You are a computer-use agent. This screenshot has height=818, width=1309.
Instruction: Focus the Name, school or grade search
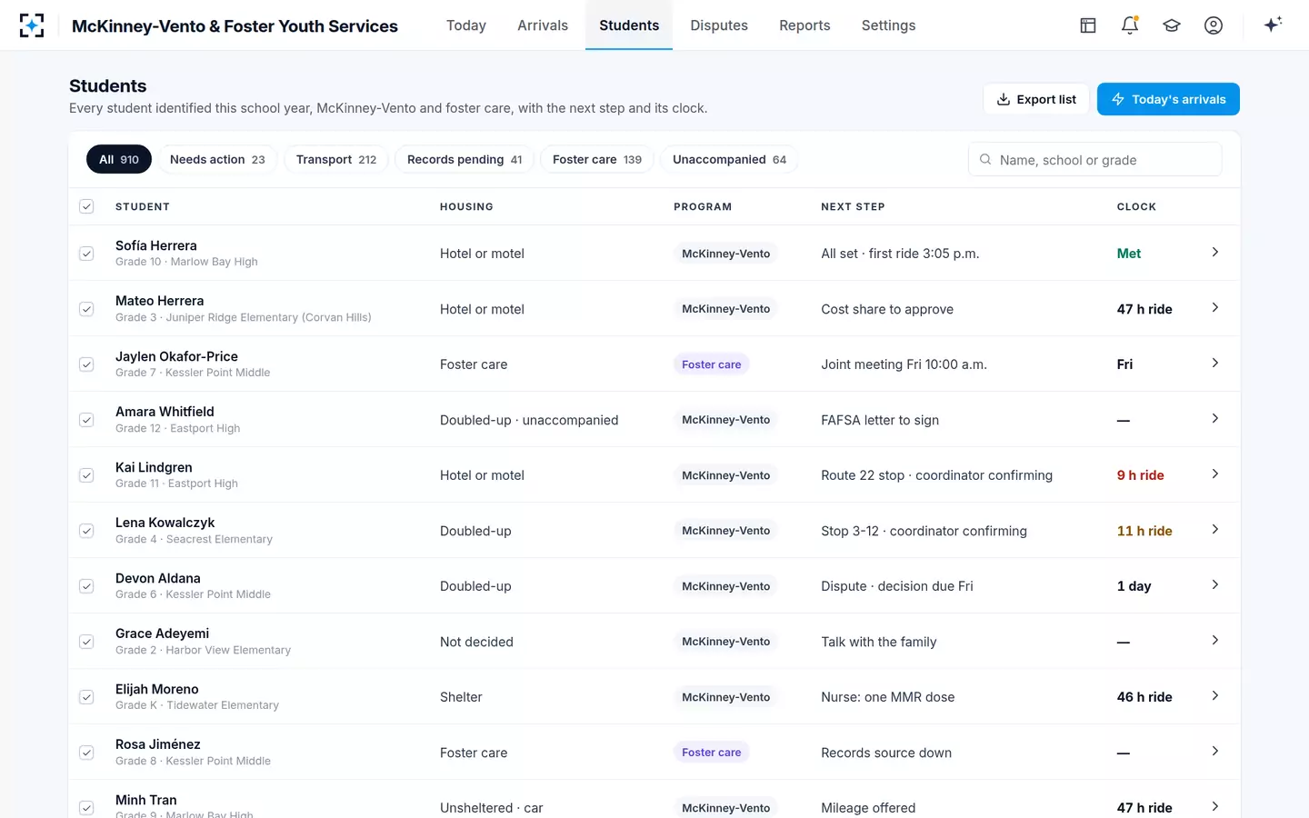1095,159
